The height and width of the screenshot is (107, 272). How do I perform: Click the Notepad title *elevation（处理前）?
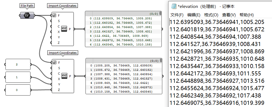pyautogui.click(x=197, y=7)
